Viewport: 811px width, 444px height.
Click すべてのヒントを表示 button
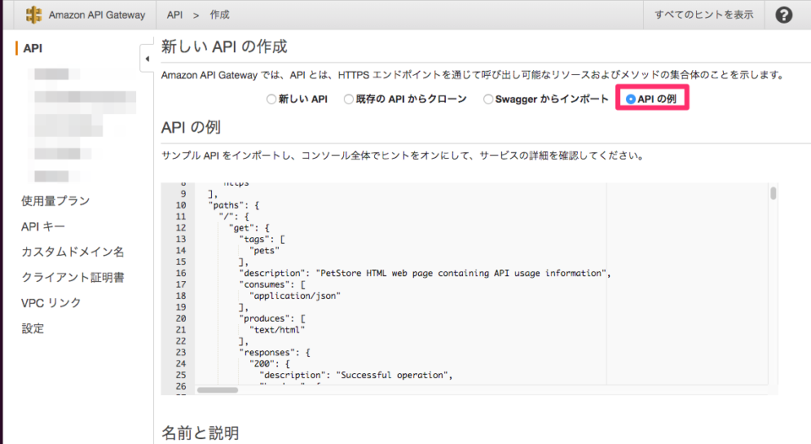(x=704, y=14)
